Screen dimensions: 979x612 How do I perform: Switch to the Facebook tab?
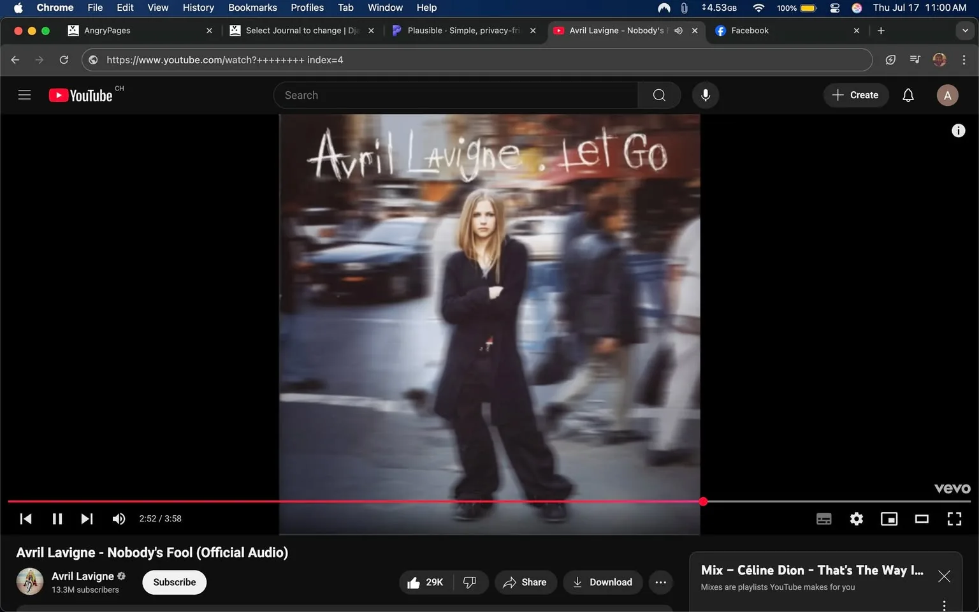pyautogui.click(x=750, y=30)
